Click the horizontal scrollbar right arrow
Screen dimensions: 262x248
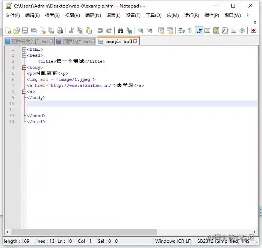(x=254, y=232)
